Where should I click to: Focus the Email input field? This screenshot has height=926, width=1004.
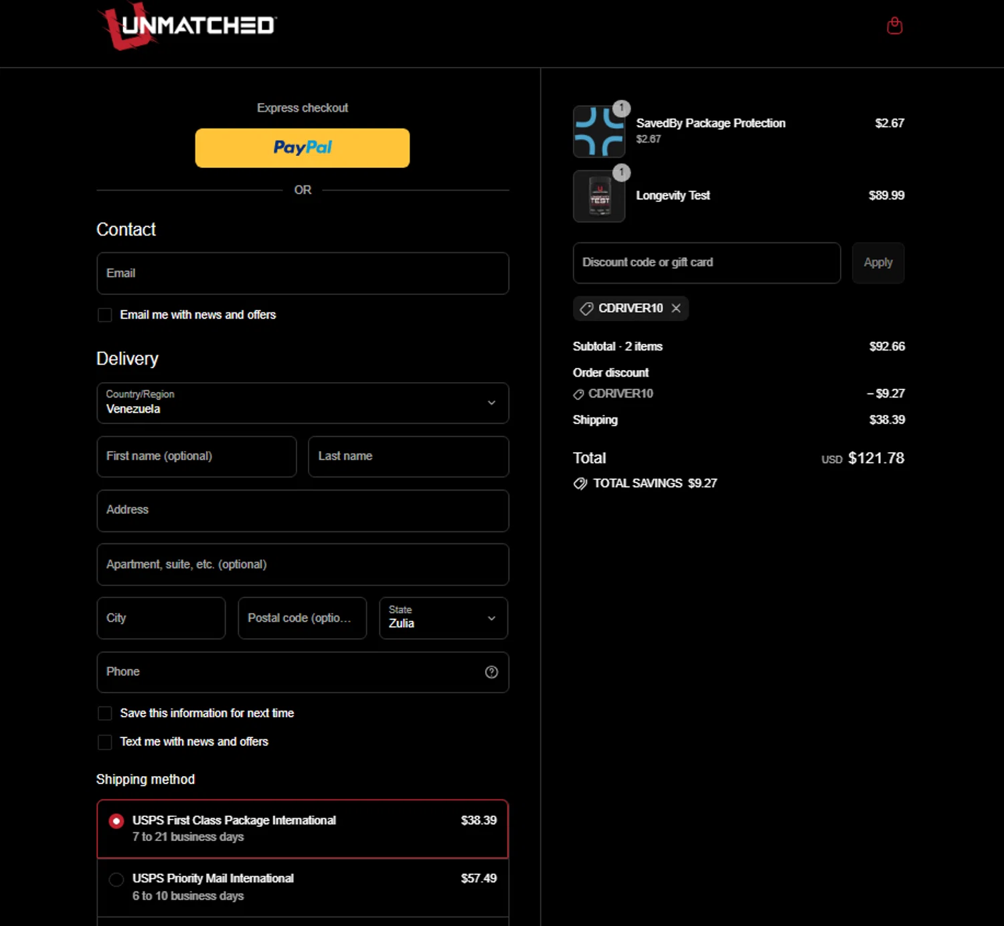point(303,273)
